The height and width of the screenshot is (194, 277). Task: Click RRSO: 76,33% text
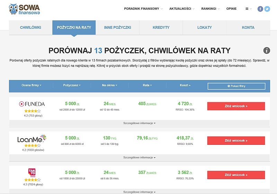tap(185, 178)
